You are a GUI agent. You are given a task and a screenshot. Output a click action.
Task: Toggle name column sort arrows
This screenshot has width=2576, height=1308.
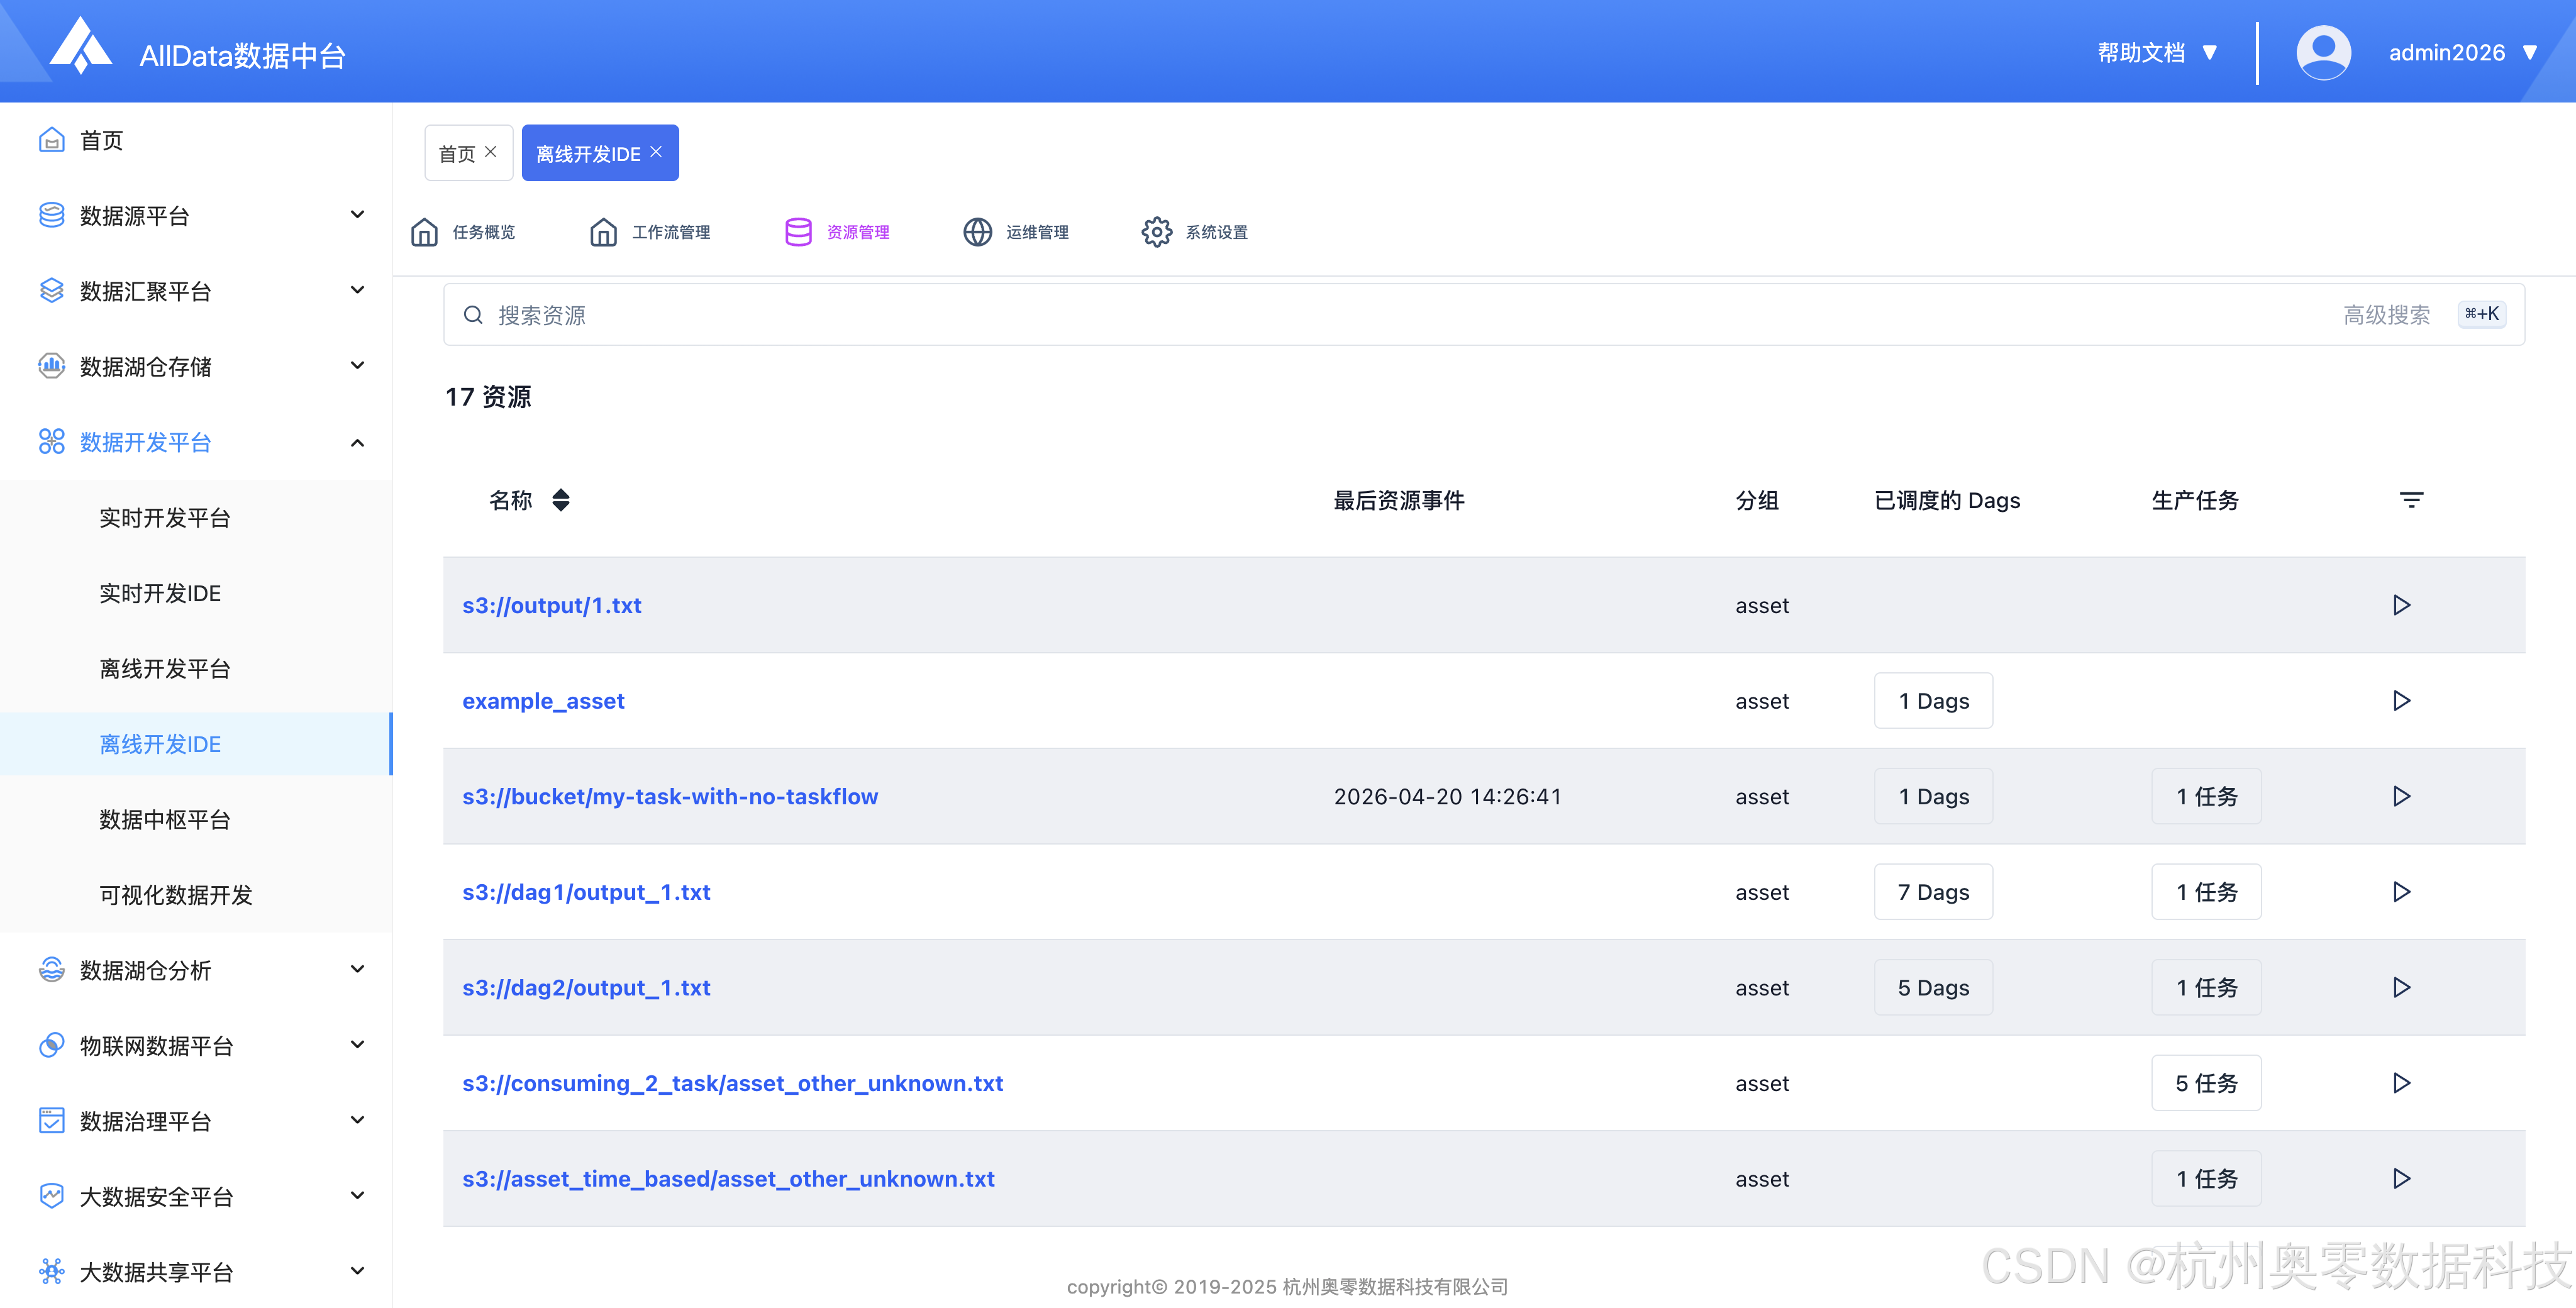[x=561, y=500]
